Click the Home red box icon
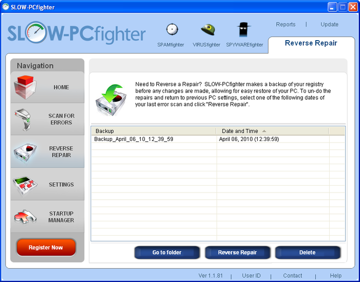This screenshot has height=282, width=360. click(26, 86)
